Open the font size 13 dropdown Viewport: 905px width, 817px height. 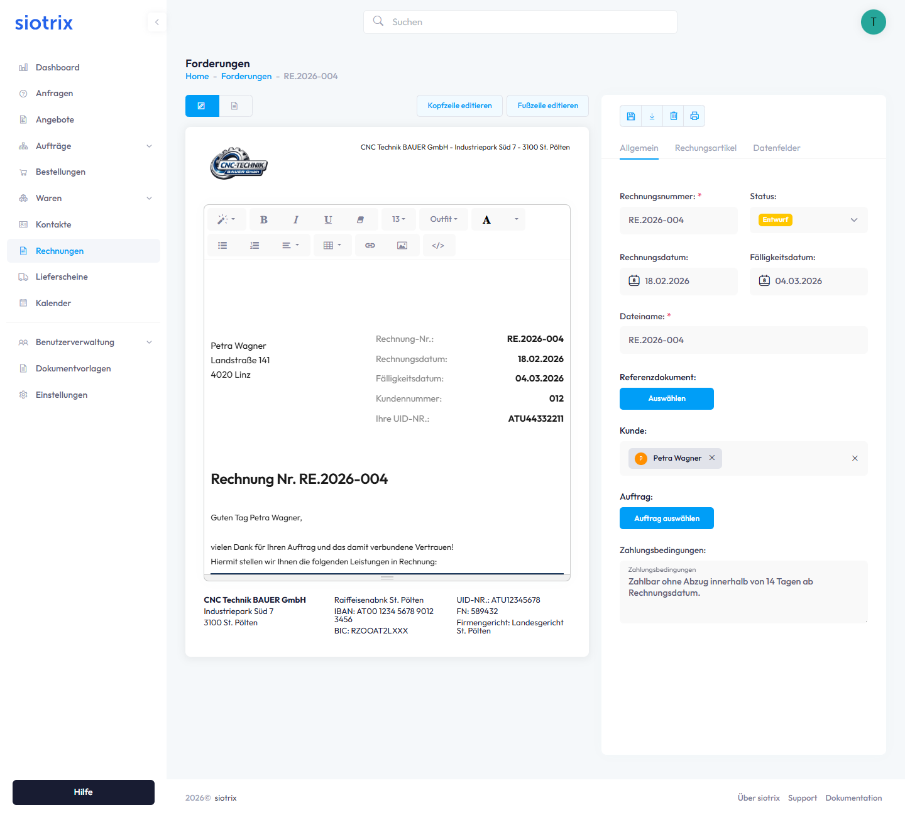pos(398,219)
